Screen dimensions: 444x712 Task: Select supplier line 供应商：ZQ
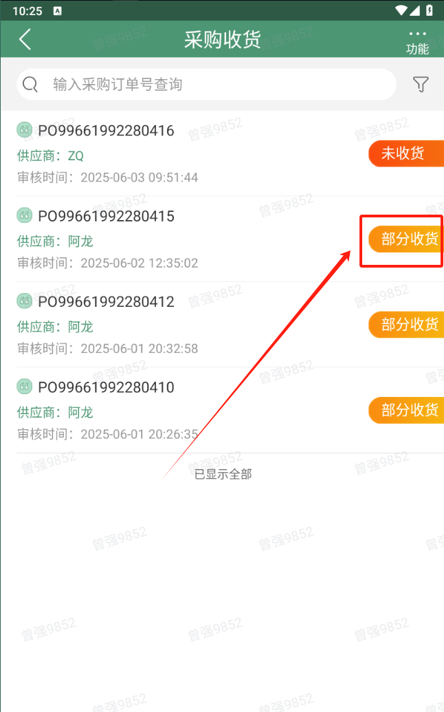coord(50,155)
